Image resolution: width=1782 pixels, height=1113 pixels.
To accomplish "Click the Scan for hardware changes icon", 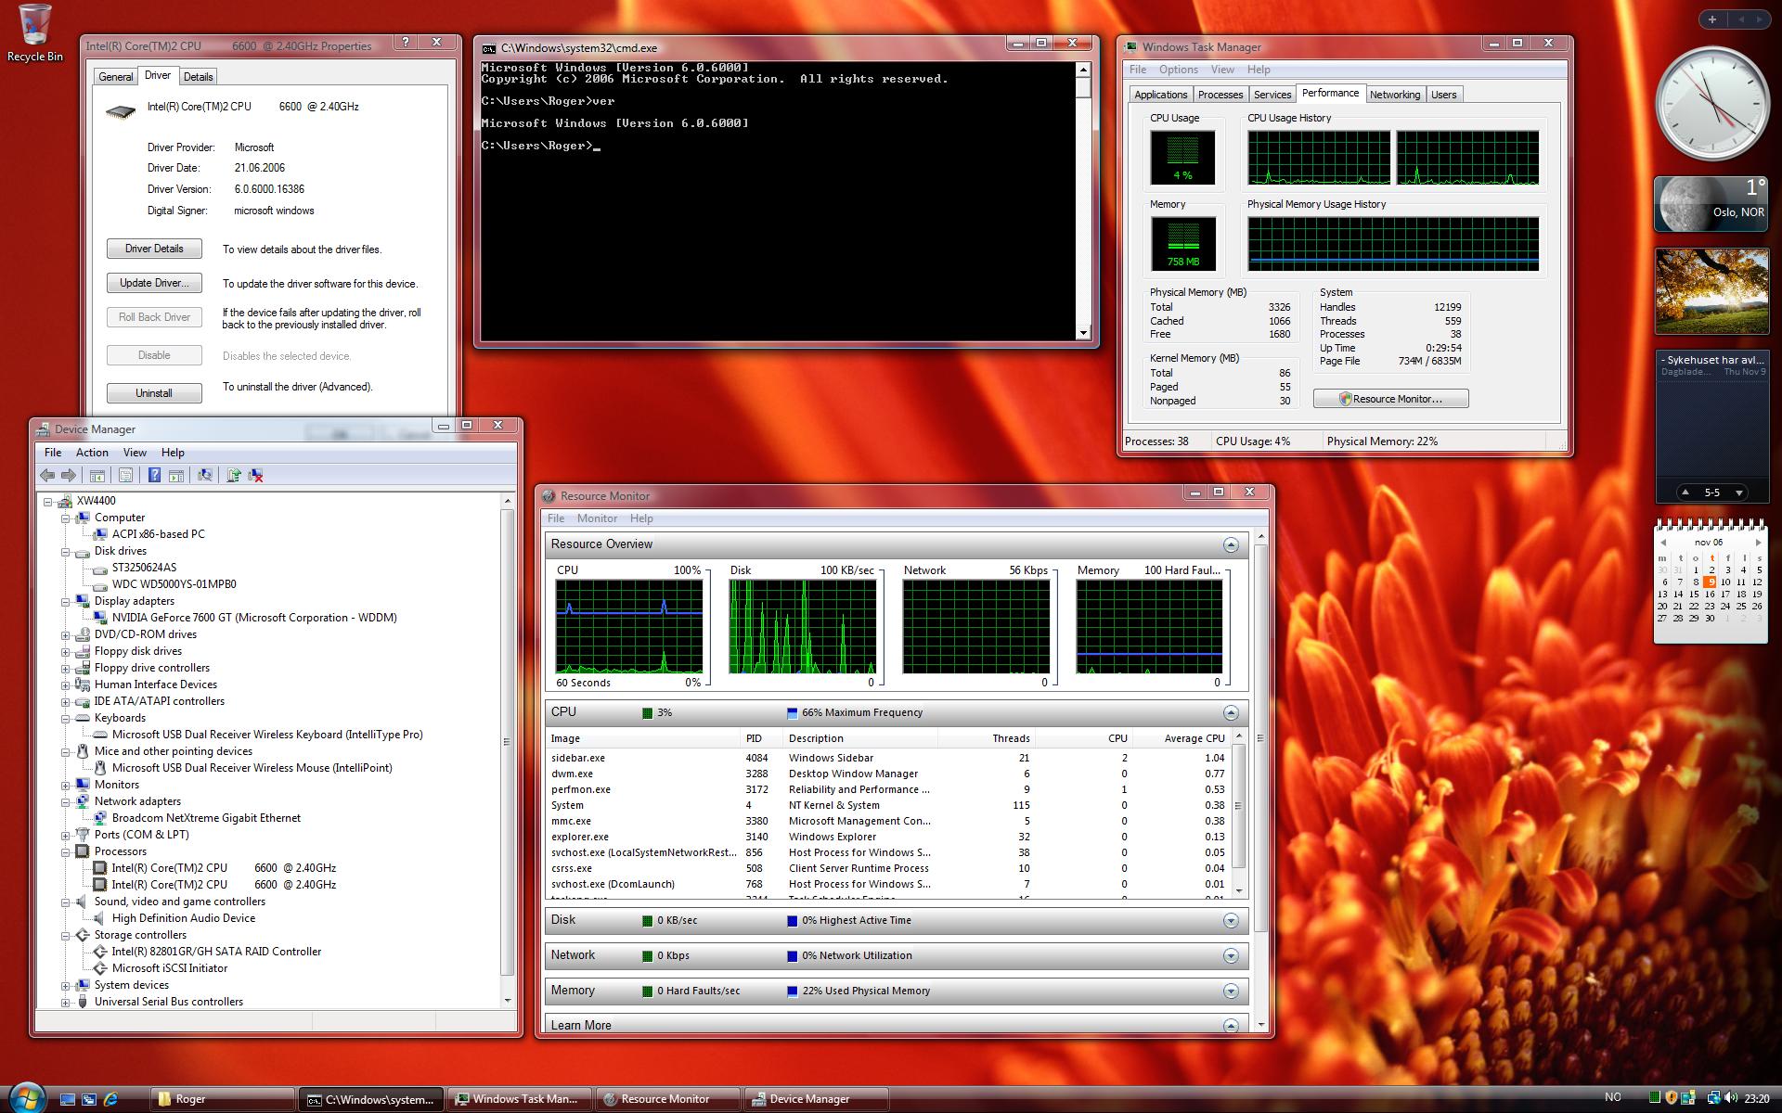I will point(205,475).
